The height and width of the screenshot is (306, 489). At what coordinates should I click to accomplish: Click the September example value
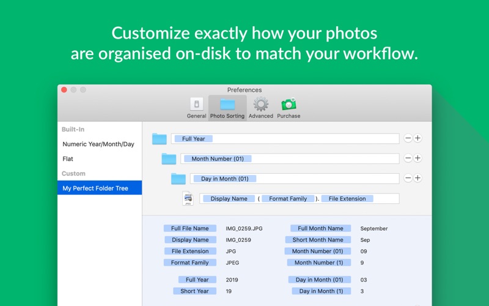[374, 228]
